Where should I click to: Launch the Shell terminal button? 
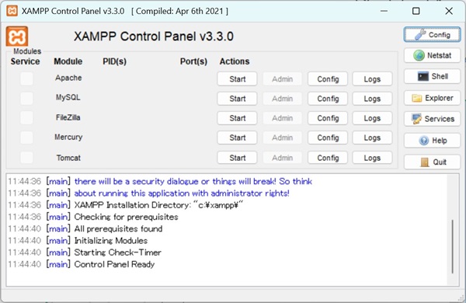(x=432, y=76)
